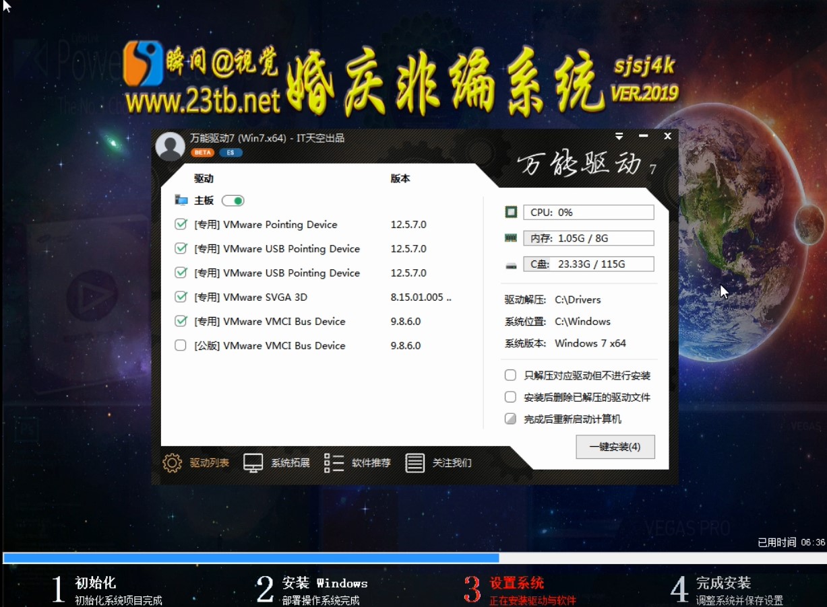
Task: Click the CPU: 0% usage bar
Action: coord(588,213)
